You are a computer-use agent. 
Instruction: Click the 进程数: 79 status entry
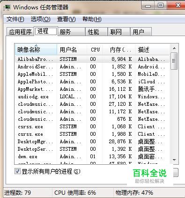click(17, 193)
